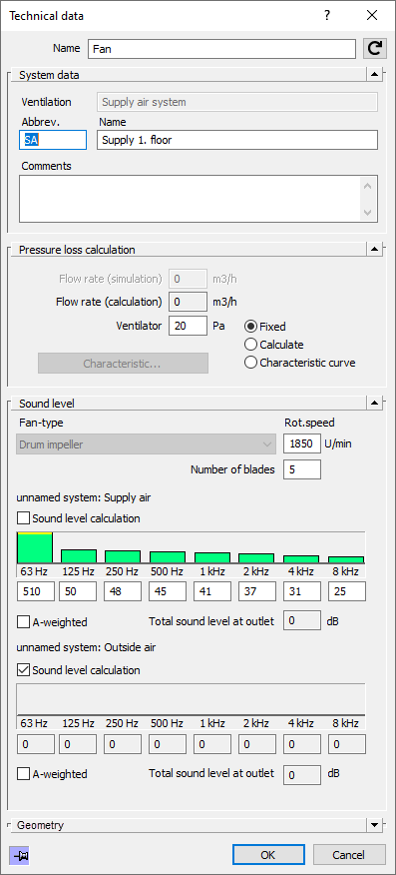The image size is (396, 875).
Task: Close the Technical data dialog
Action: click(372, 16)
